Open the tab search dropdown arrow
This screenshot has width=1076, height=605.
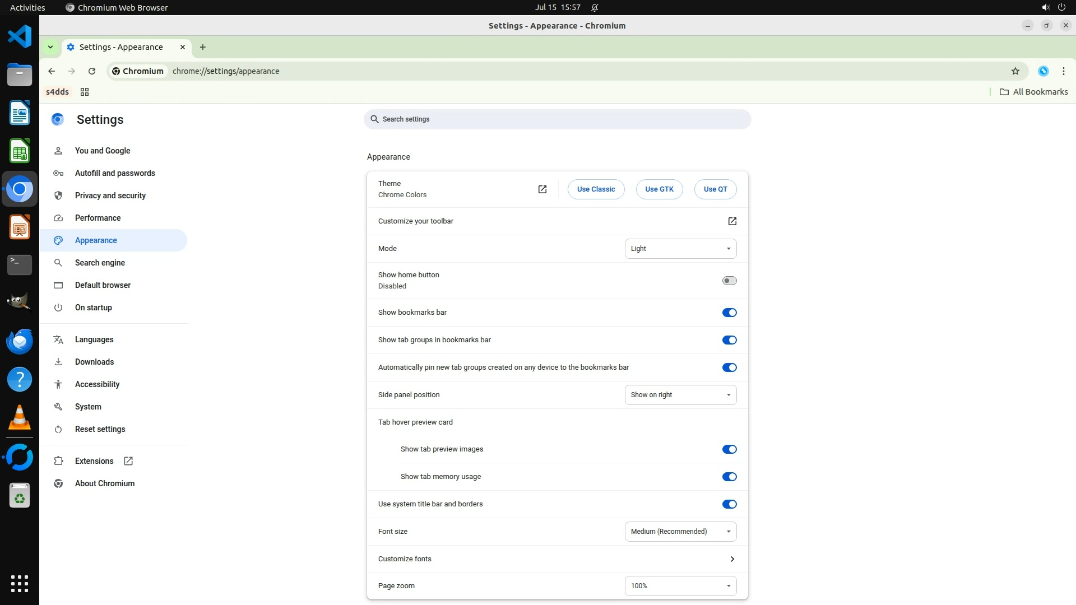(50, 47)
